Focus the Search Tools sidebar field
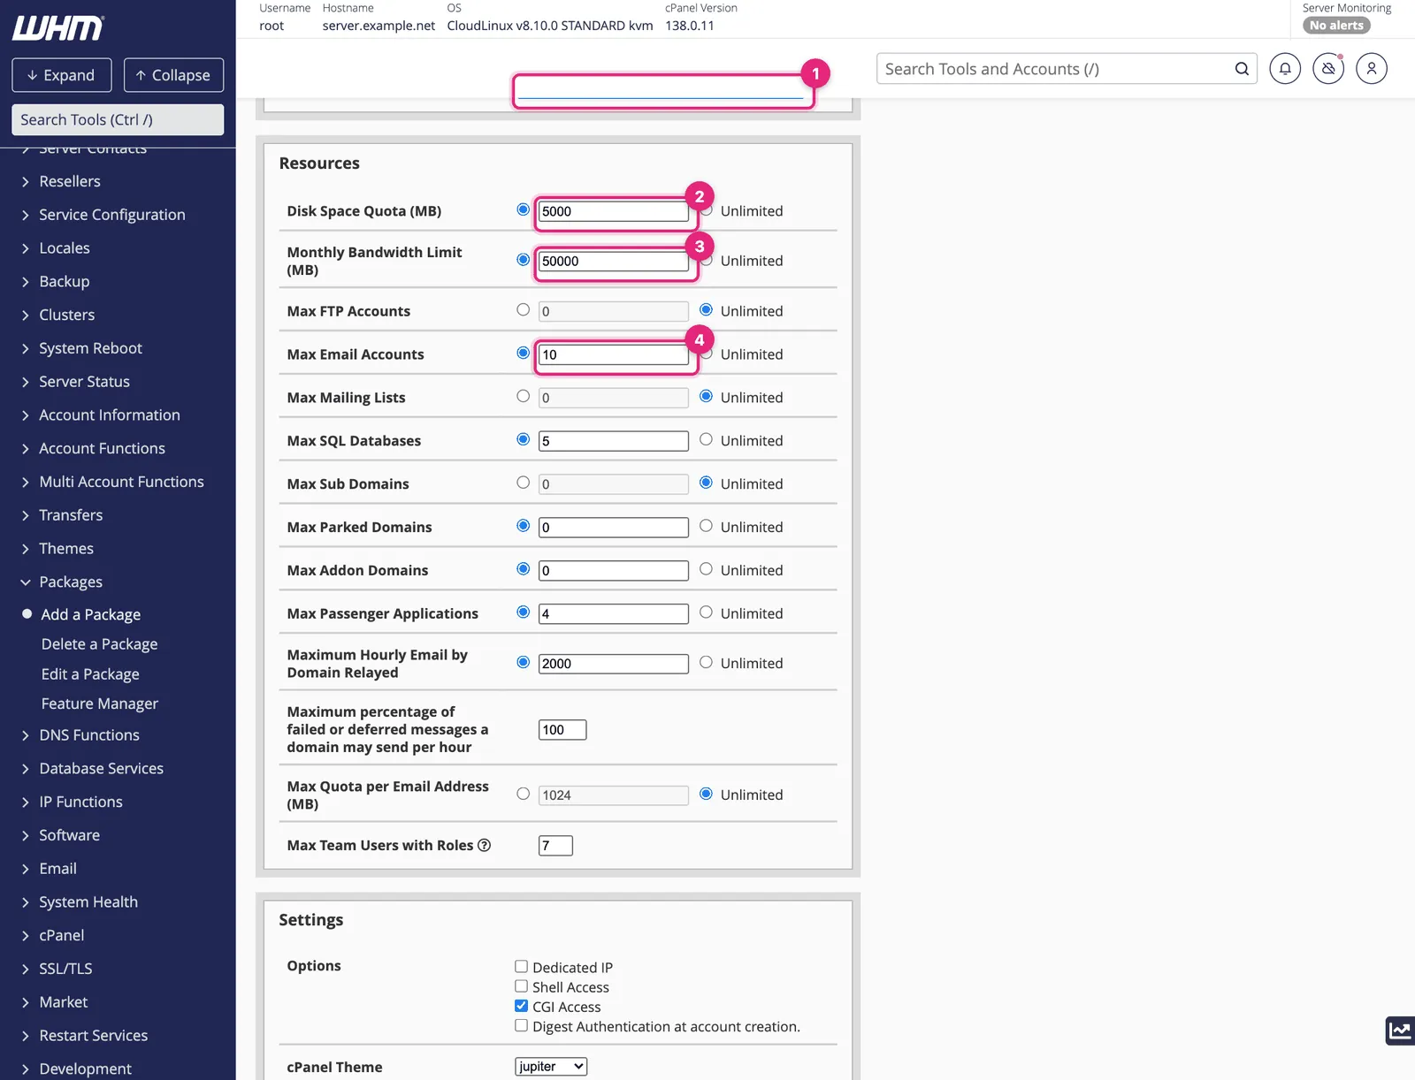The width and height of the screenshot is (1415, 1080). click(x=118, y=119)
